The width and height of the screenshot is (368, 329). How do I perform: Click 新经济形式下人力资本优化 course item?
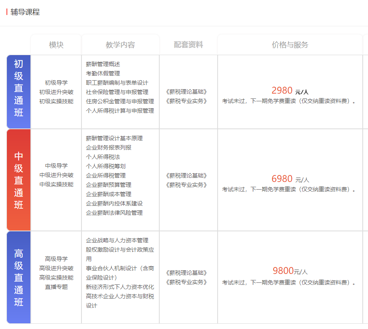tap(120, 287)
